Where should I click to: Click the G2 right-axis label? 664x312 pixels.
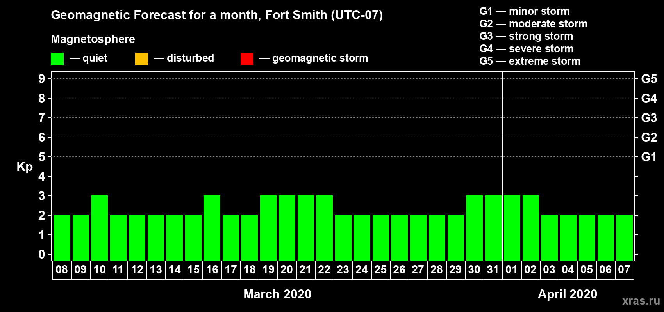(649, 137)
